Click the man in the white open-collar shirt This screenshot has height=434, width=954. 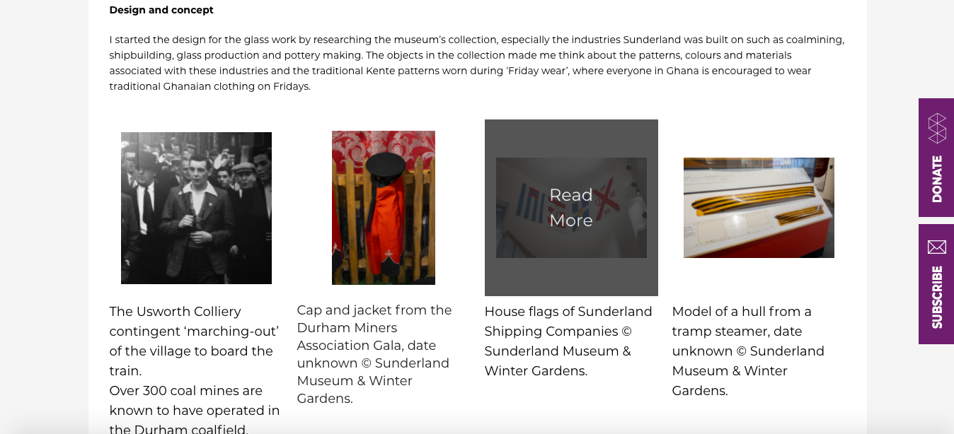tap(193, 205)
